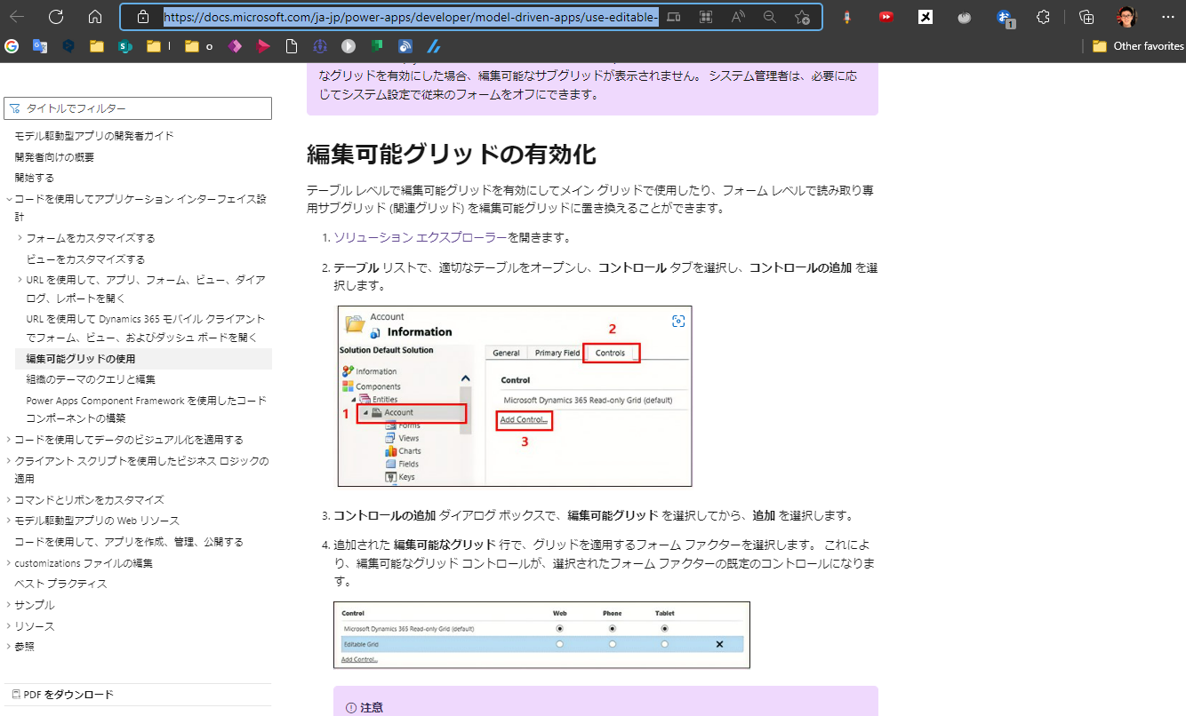Open the Extensions puzzle menu
Viewport: 1186px width, 716px height.
(1045, 17)
